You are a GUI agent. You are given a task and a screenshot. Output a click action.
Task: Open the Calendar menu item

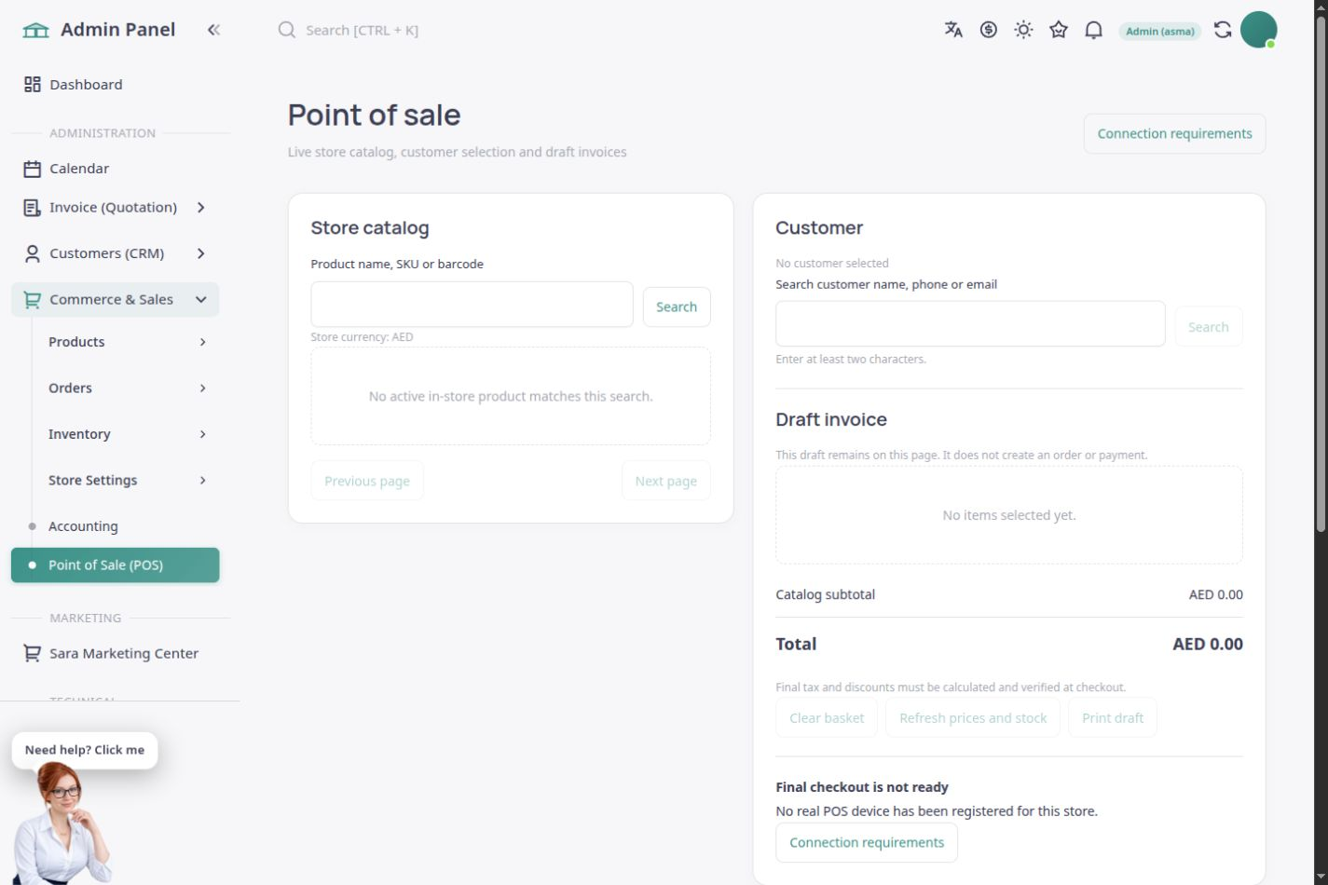pos(116,169)
